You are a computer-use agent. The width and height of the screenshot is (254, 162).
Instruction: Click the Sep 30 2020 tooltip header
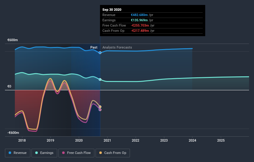pyautogui.click(x=112, y=10)
